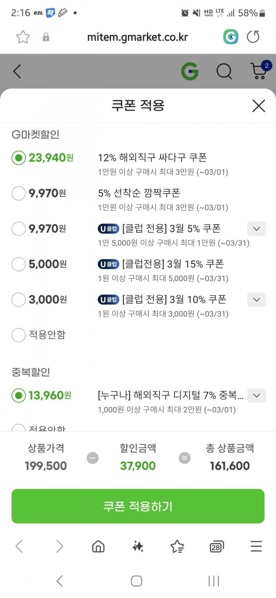Tap the Gmarket app icon in address bar
The height and width of the screenshot is (598, 276).
coord(230,37)
